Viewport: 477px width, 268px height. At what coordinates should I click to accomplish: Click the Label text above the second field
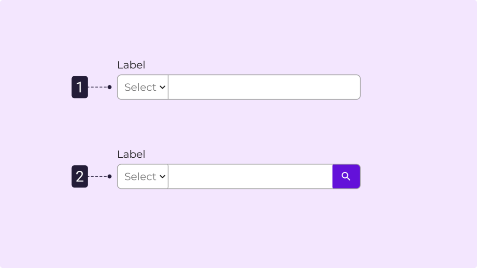point(131,154)
